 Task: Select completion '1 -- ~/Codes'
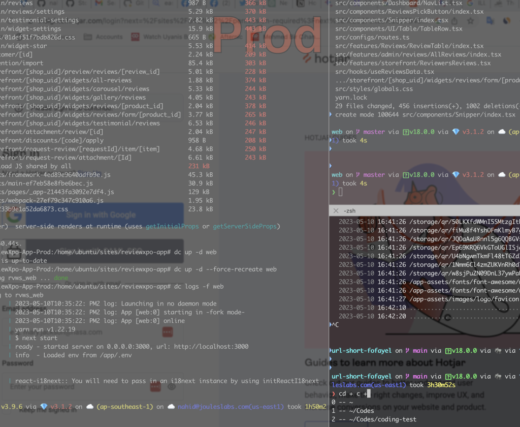click(353, 411)
